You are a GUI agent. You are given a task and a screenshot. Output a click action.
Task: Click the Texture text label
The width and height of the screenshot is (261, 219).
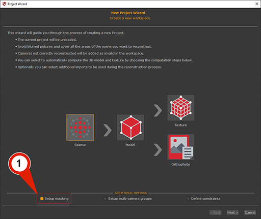click(180, 125)
